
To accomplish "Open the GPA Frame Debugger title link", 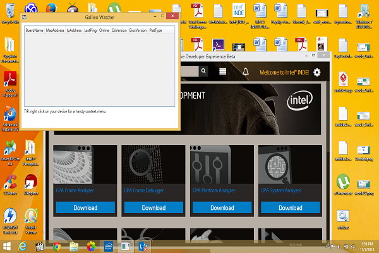I will 144,190.
